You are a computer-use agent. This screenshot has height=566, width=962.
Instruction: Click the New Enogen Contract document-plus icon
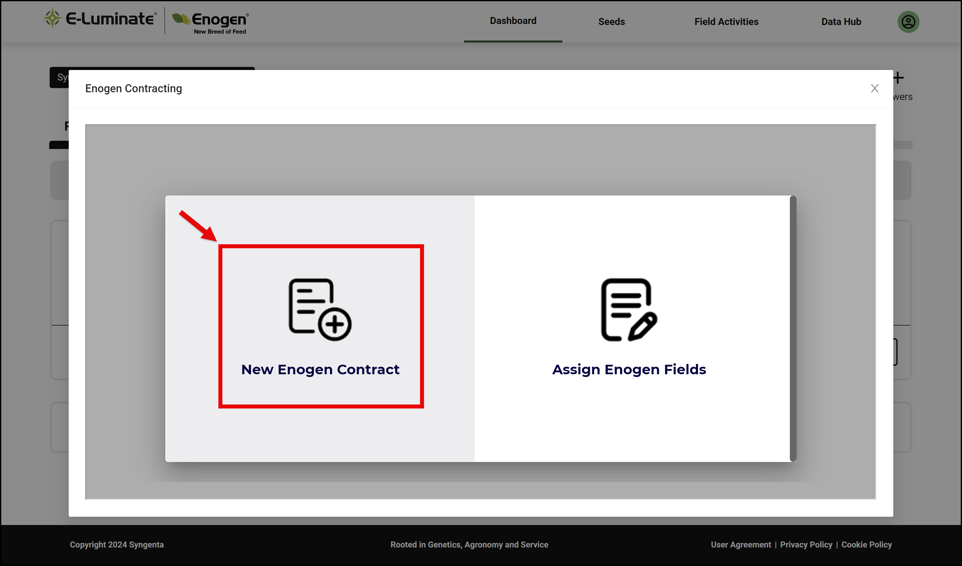[x=320, y=309]
